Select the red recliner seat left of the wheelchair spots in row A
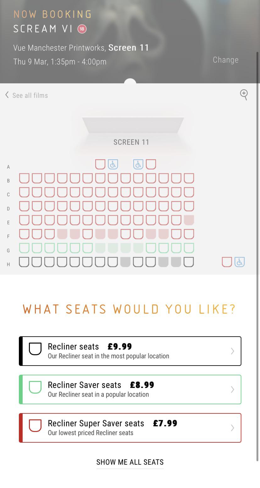 [100, 164]
